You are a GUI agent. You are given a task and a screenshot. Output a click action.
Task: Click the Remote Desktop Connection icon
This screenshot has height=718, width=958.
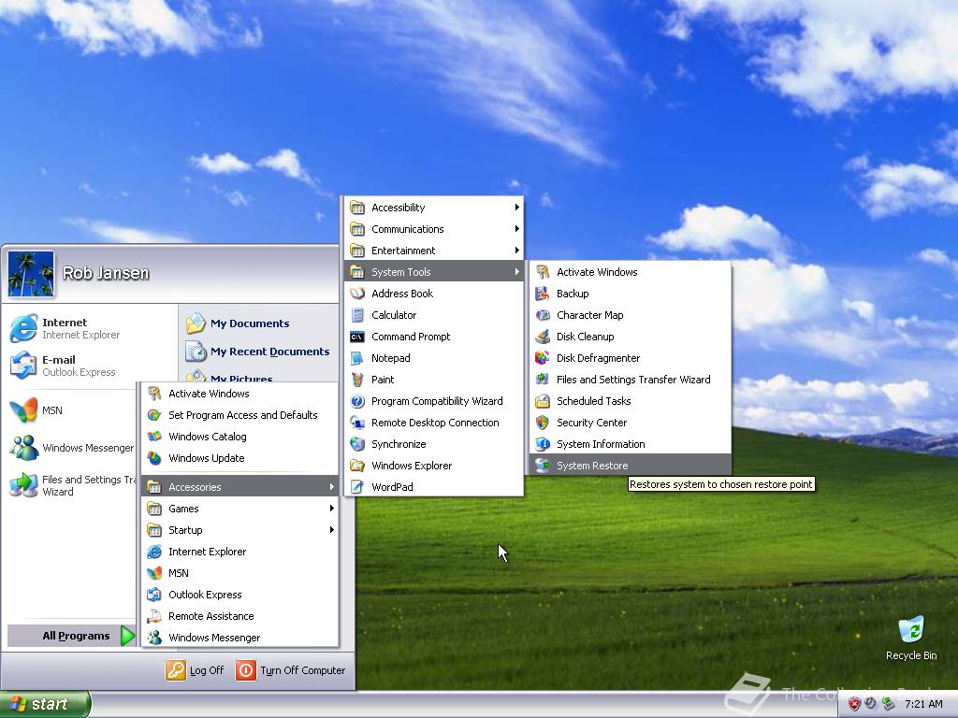click(x=357, y=423)
